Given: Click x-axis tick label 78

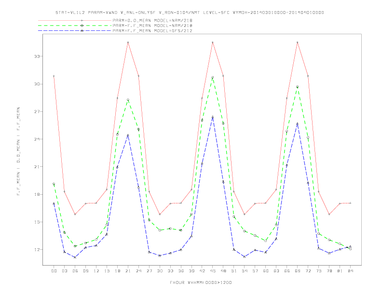Looking at the screenshot, I should [329, 271].
